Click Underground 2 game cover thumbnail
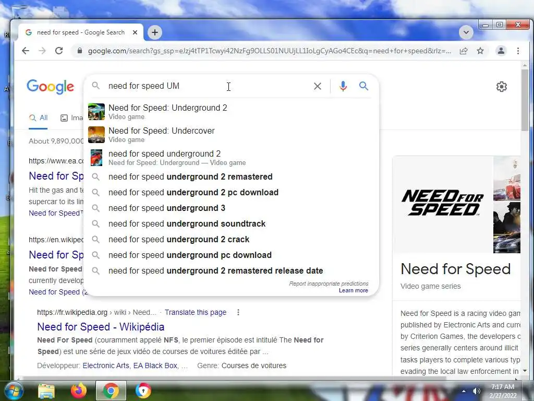The width and height of the screenshot is (534, 401). click(96, 112)
